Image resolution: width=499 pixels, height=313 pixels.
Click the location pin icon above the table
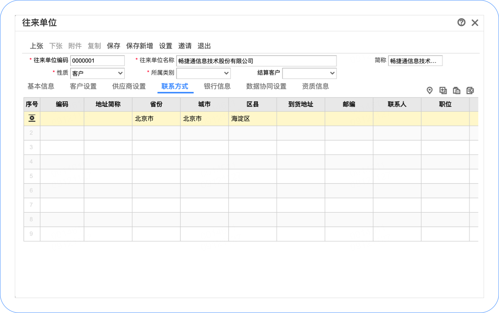point(430,90)
